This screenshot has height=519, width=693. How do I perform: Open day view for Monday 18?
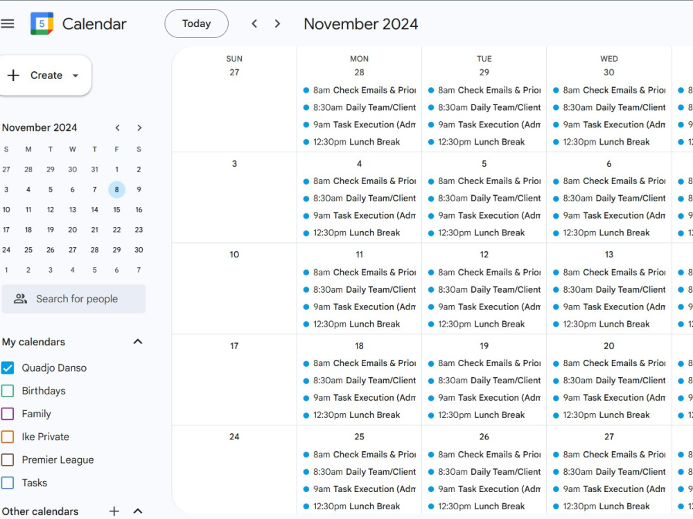point(359,346)
